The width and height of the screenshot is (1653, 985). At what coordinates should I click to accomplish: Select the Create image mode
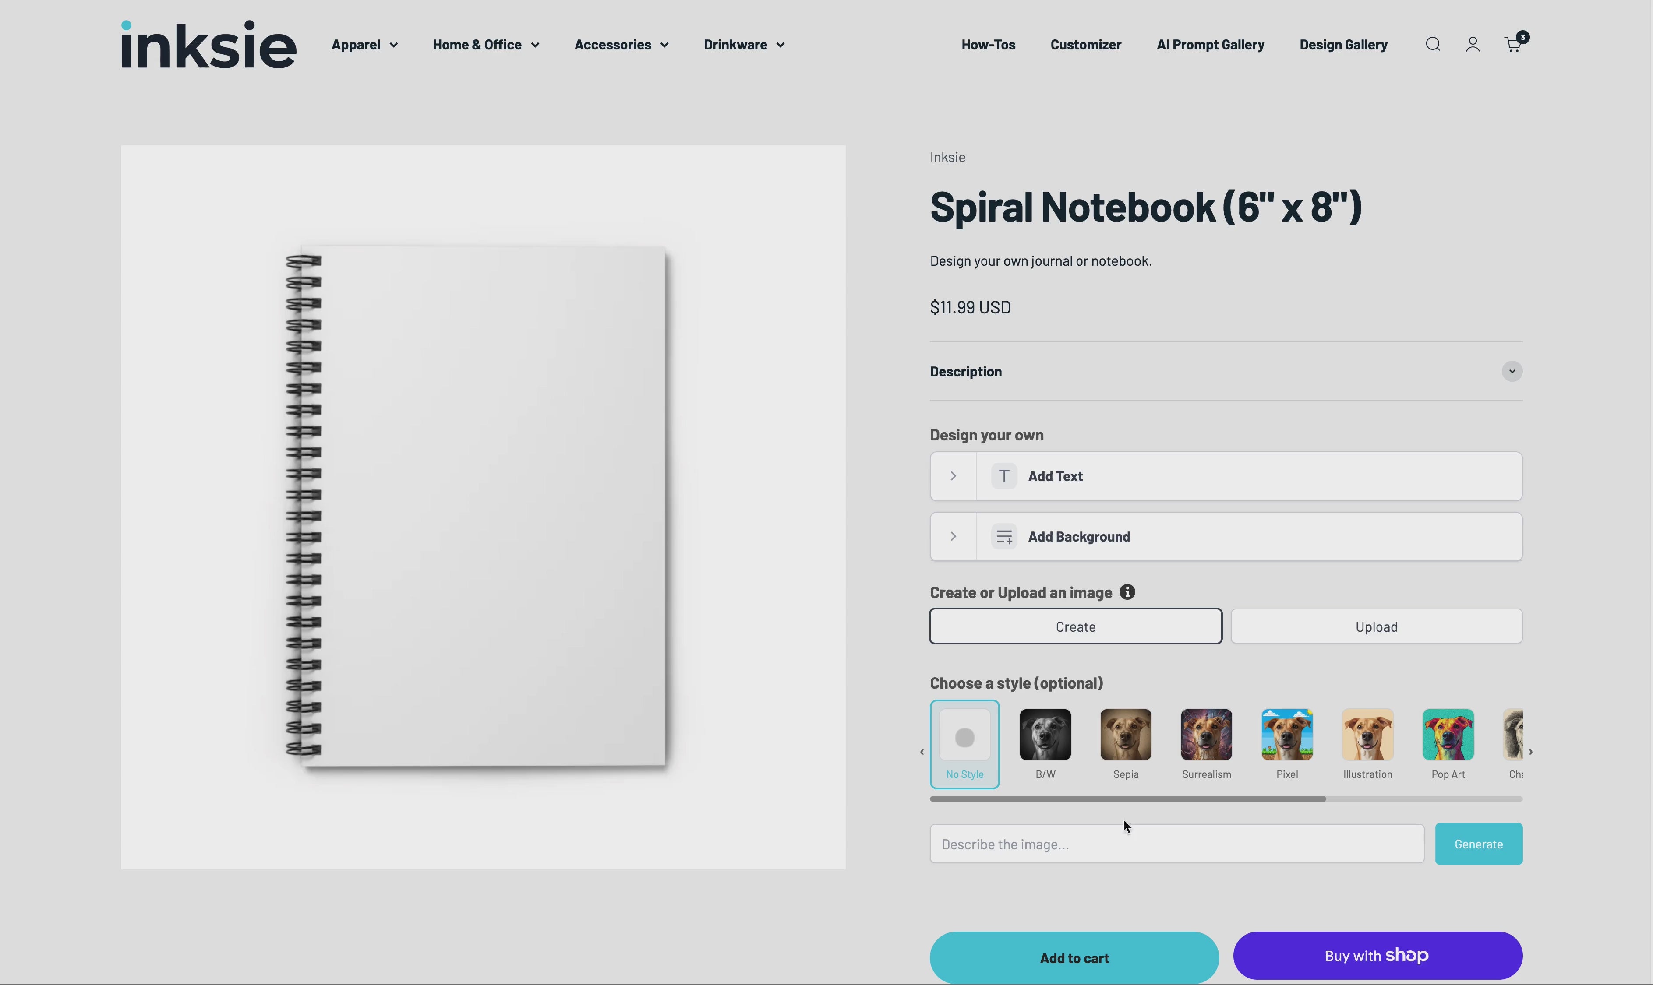(1075, 626)
